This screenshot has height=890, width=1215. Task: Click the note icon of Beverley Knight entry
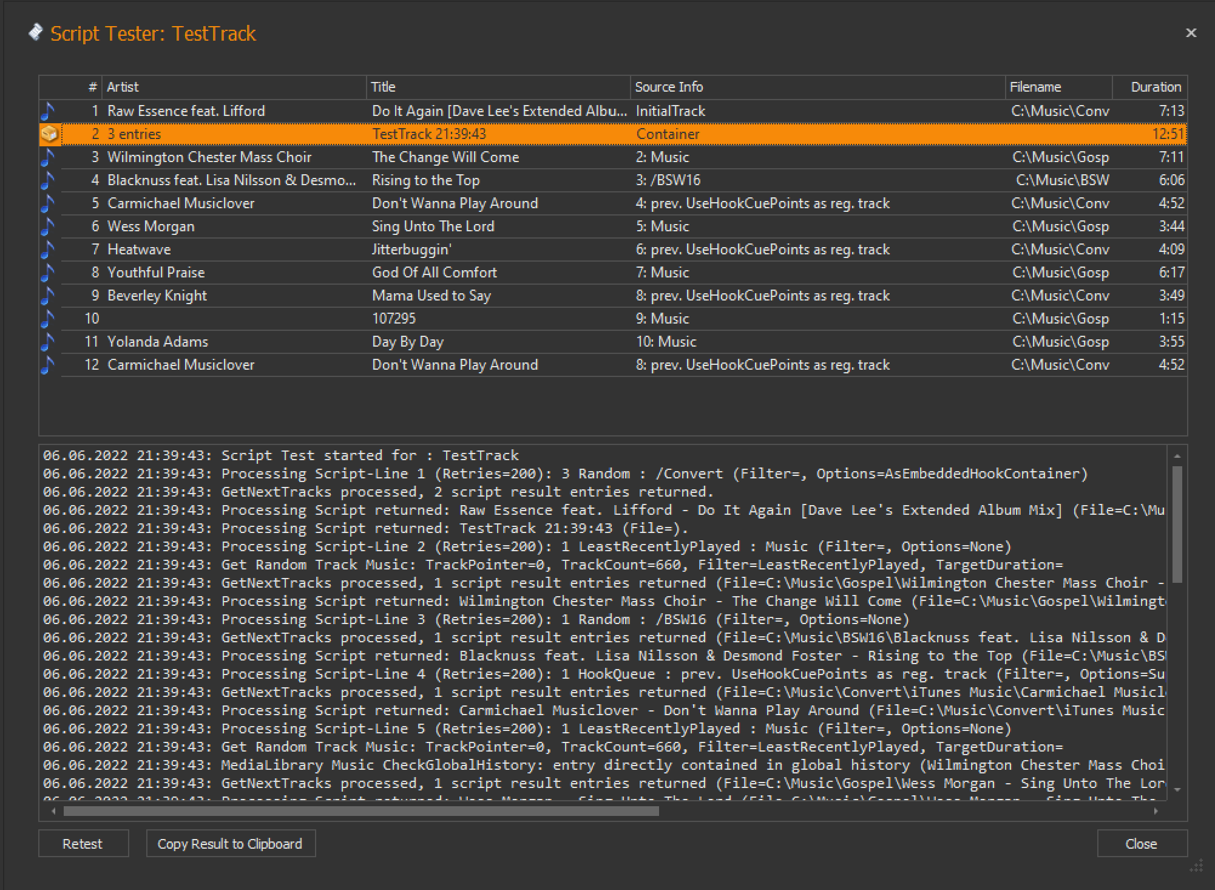pos(48,296)
